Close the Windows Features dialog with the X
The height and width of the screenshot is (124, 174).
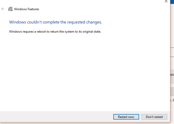pyautogui.click(x=166, y=1)
